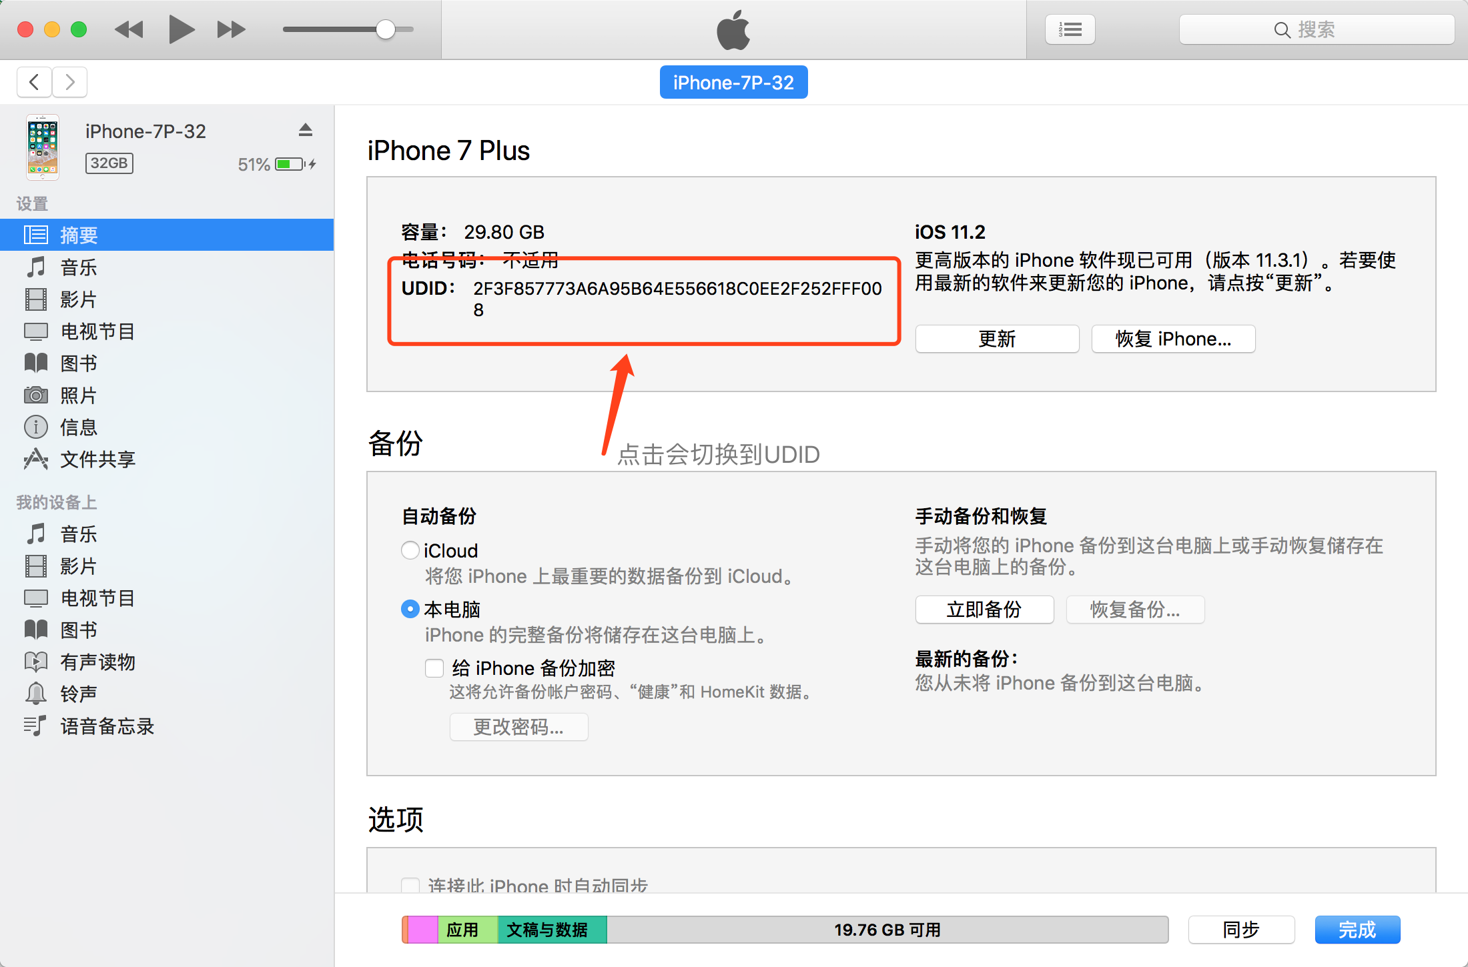
Task: Go back with the left chevron
Action: [x=35, y=82]
